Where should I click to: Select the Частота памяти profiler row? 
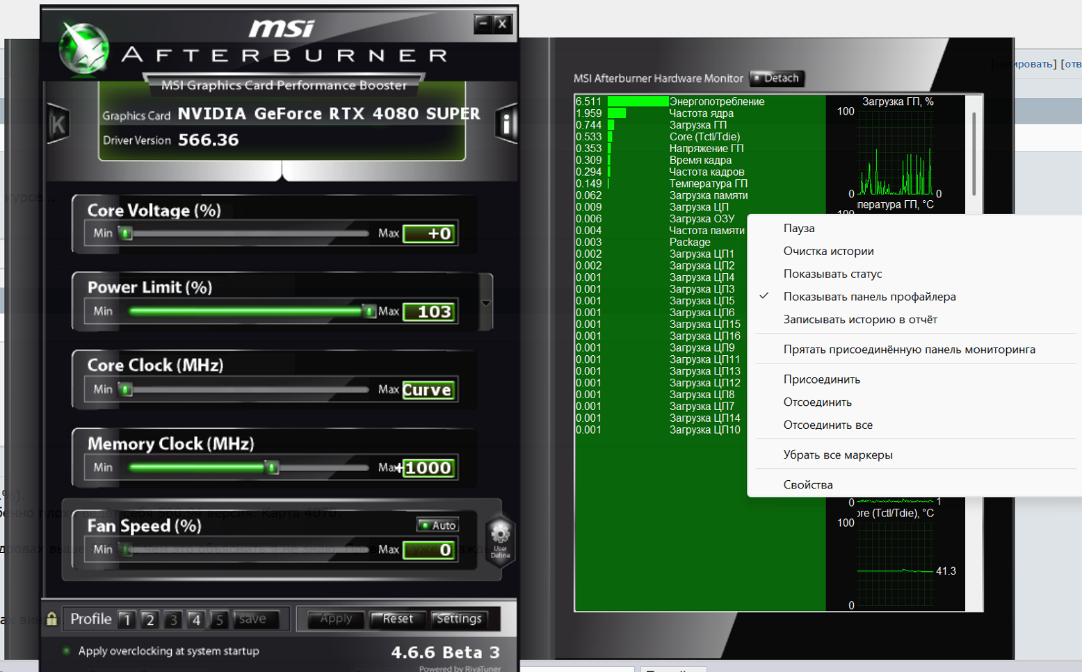pos(661,231)
